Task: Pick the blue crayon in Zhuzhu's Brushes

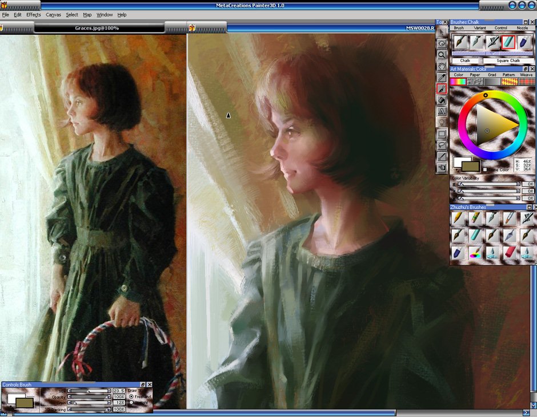Action: [458, 253]
